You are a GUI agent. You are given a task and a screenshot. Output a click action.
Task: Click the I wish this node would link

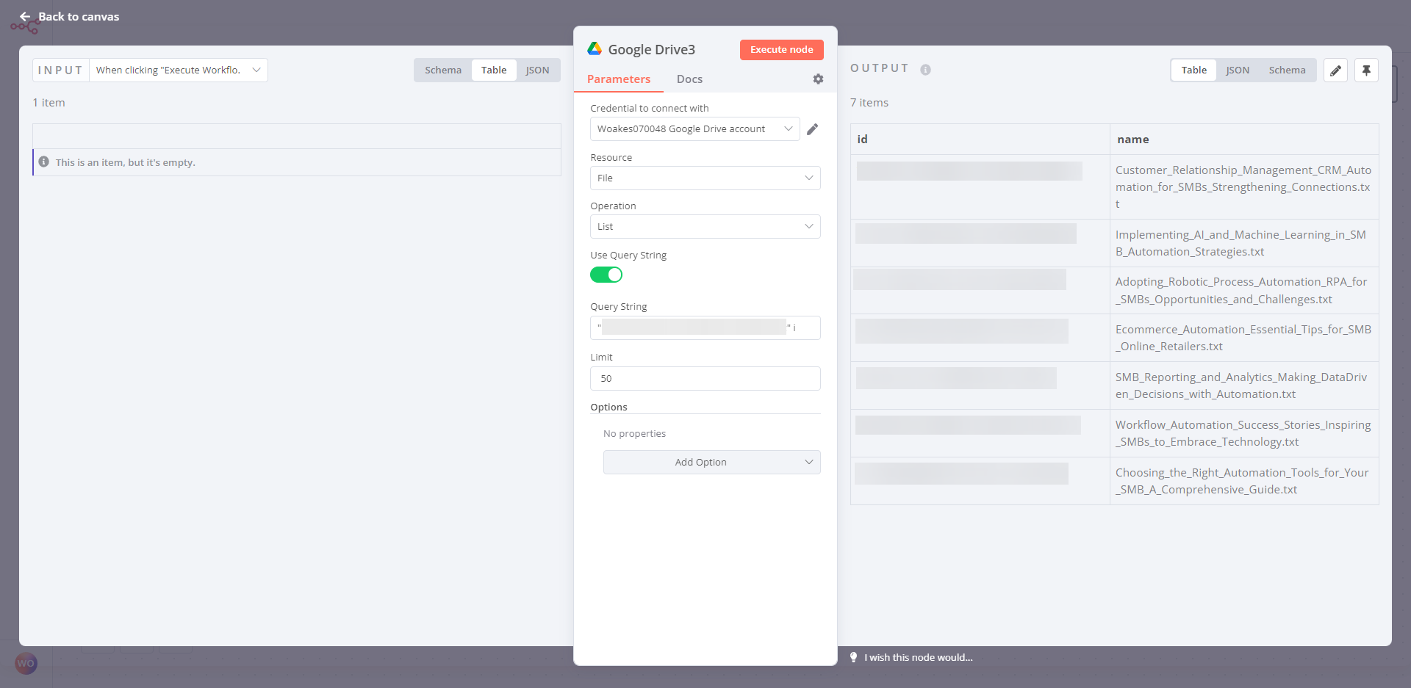pos(918,657)
